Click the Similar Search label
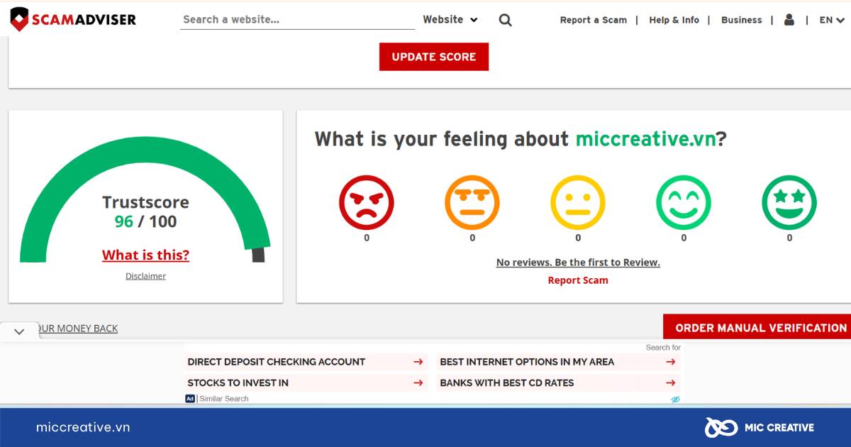 click(x=224, y=399)
